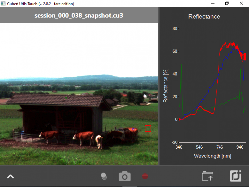Click the Reflectance [%] axis label
This screenshot has height=187, width=249.
(x=165, y=85)
